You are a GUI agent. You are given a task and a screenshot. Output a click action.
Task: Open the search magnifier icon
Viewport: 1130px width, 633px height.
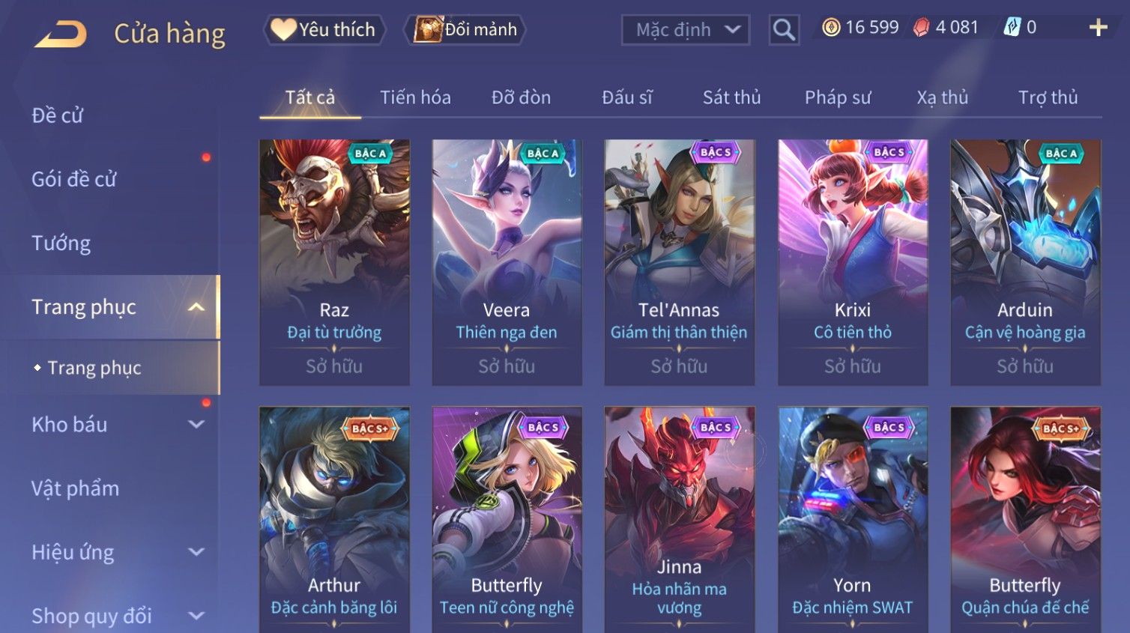click(x=784, y=30)
